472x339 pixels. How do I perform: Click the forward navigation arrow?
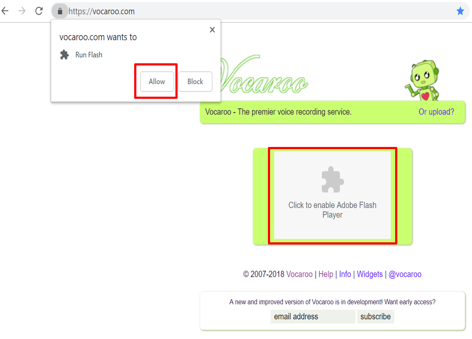[x=22, y=11]
